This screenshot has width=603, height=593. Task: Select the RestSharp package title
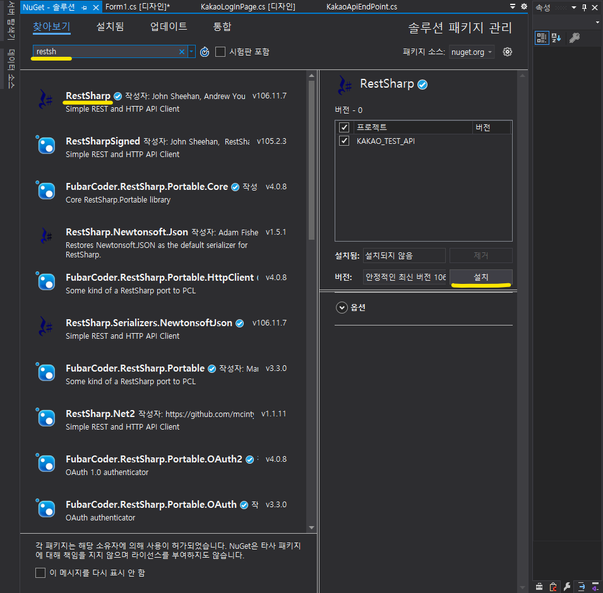(x=88, y=96)
